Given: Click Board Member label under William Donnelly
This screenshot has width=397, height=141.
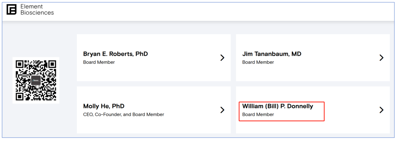Looking at the screenshot, I should pos(258,115).
